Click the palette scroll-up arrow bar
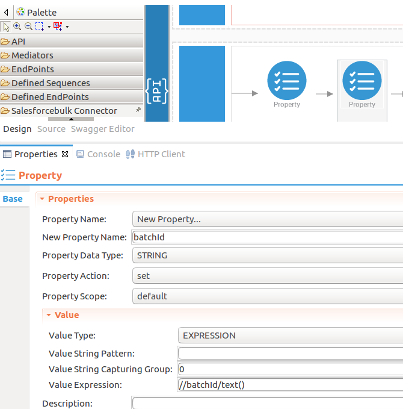403x409 pixels. click(71, 119)
